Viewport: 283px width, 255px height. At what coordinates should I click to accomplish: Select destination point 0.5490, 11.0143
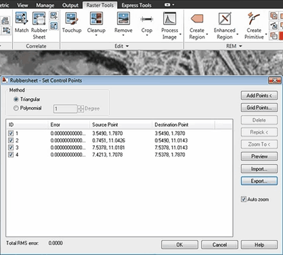click(171, 140)
